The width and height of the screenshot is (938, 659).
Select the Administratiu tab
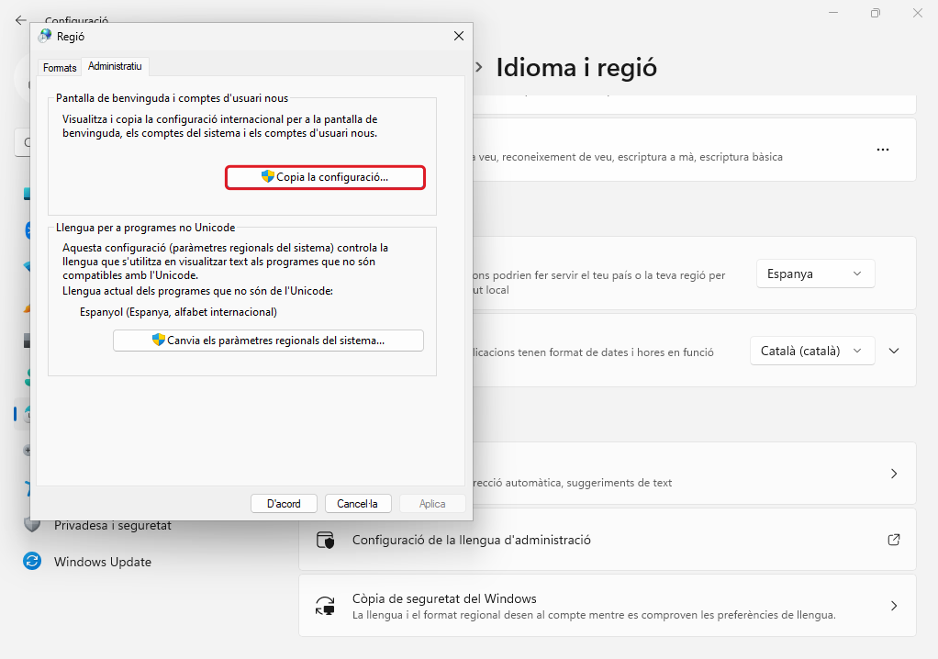pos(115,67)
